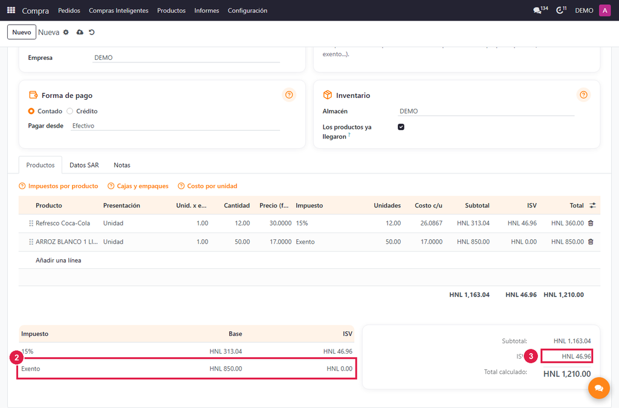Viewport: 619px width, 408px height.
Task: Open the Informes menu
Action: (x=207, y=11)
